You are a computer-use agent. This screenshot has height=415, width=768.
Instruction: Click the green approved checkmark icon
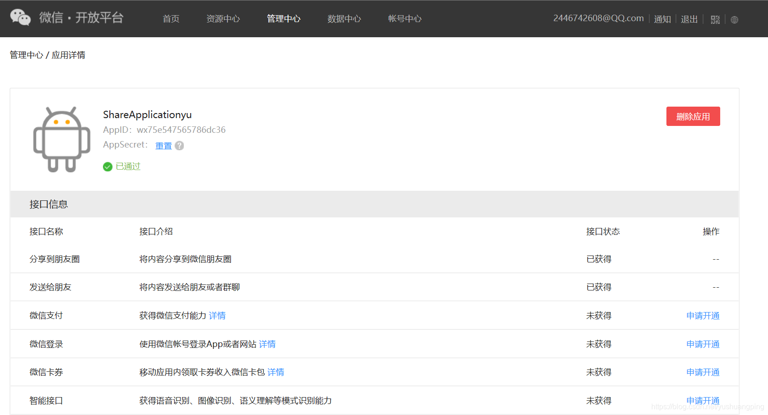(x=108, y=167)
